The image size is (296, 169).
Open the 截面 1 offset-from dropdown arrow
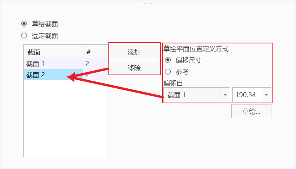[225, 95]
